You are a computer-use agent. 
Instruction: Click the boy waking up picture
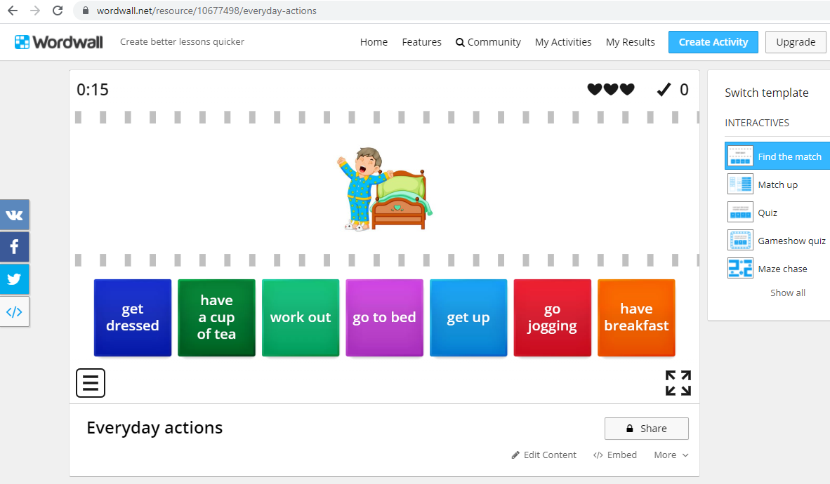coord(385,189)
